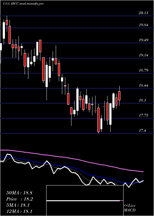Click the 17.75 price axis label
This screenshot has height=216, width=154.
click(144, 115)
